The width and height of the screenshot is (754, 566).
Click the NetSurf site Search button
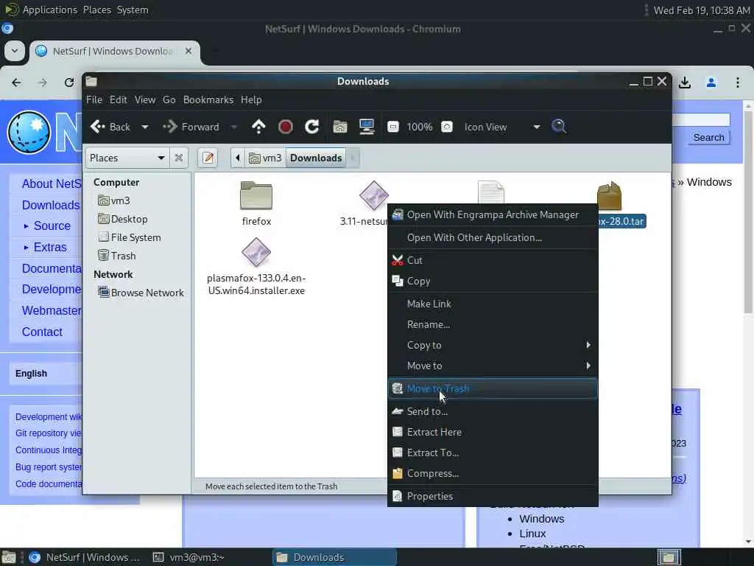point(708,138)
